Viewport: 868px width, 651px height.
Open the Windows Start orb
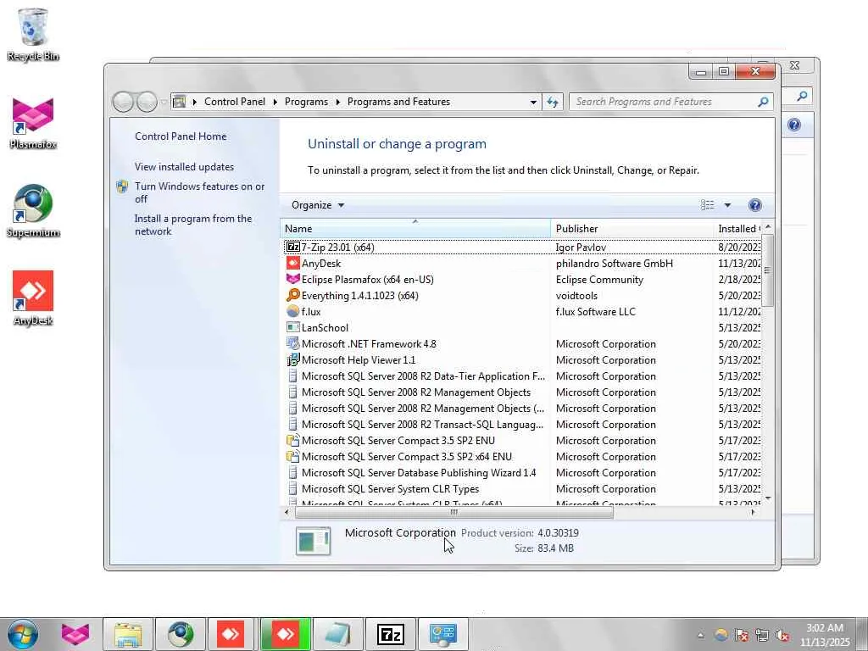23,634
